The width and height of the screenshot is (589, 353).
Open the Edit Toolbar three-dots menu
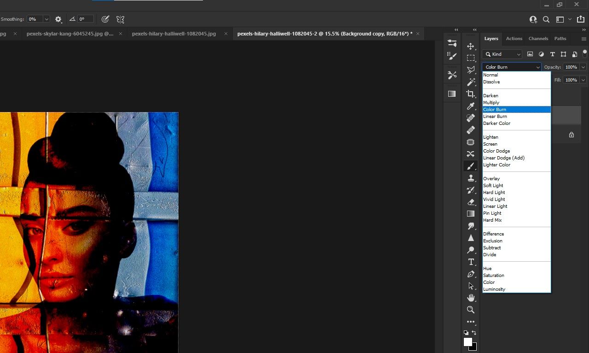[x=471, y=322]
